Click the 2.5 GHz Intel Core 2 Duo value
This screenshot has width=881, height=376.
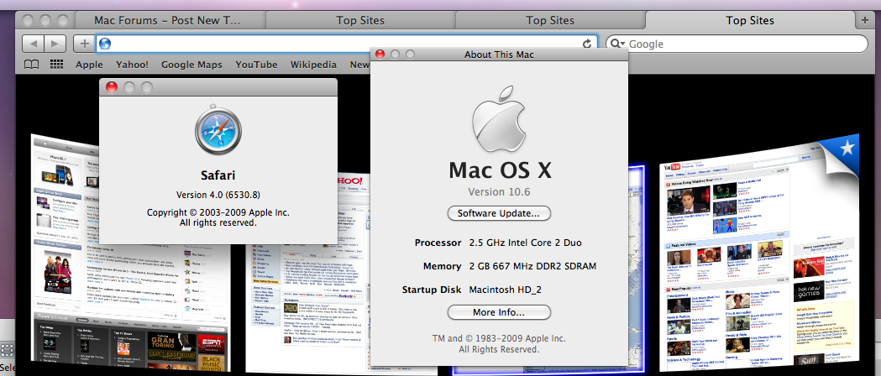click(526, 243)
